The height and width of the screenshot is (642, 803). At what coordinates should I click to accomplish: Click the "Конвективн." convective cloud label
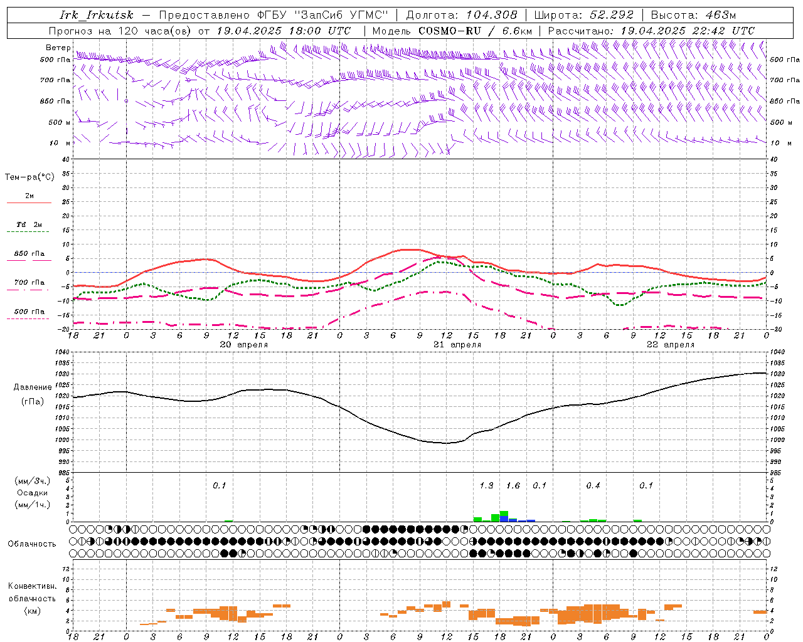tap(32, 586)
